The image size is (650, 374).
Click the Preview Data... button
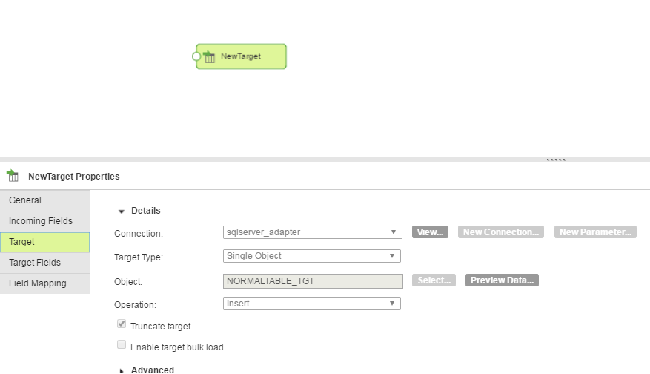point(502,280)
